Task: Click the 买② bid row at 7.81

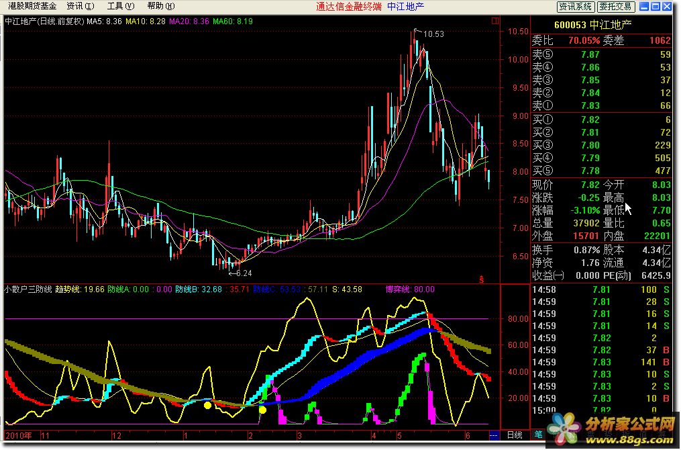Action: pyautogui.click(x=602, y=132)
